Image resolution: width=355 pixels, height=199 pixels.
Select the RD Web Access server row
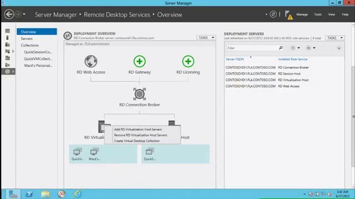click(285, 86)
